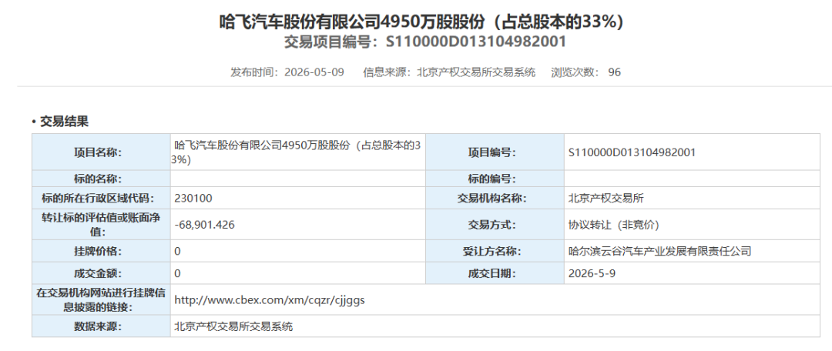The height and width of the screenshot is (351, 832).
Task: Select the heading 交易项目编号: S110000D013104982001
Action: click(425, 42)
